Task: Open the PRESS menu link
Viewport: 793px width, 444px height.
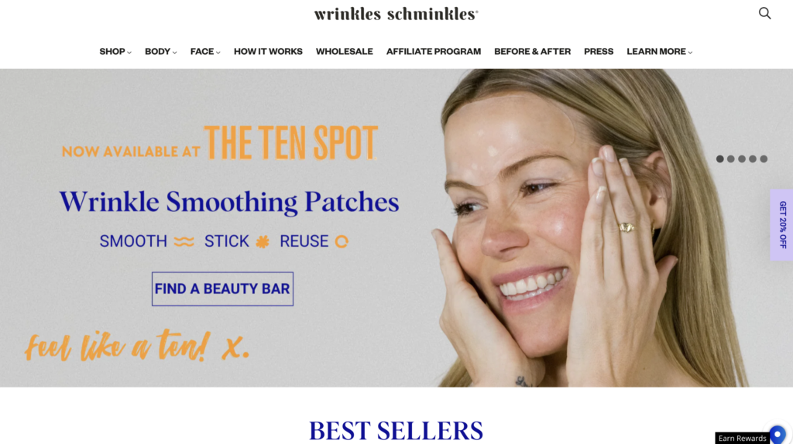Action: coord(599,52)
